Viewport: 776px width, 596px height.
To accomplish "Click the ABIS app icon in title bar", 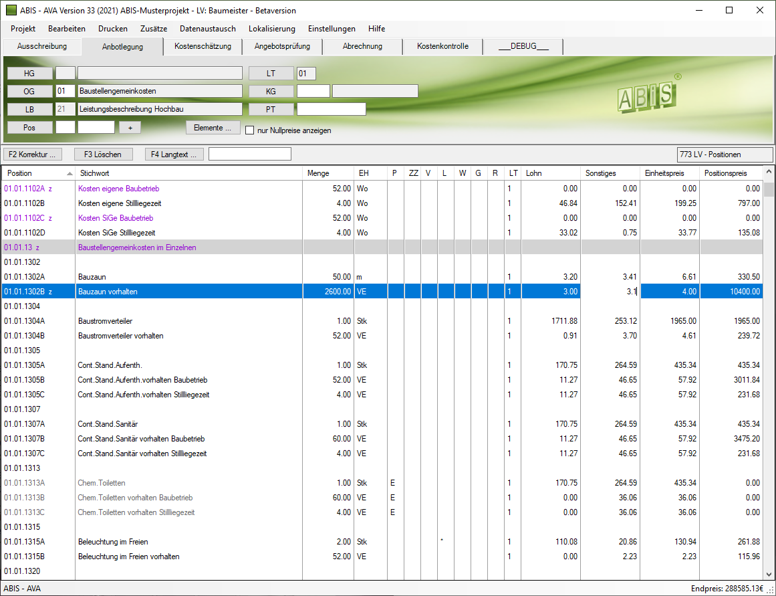I will point(11,11).
